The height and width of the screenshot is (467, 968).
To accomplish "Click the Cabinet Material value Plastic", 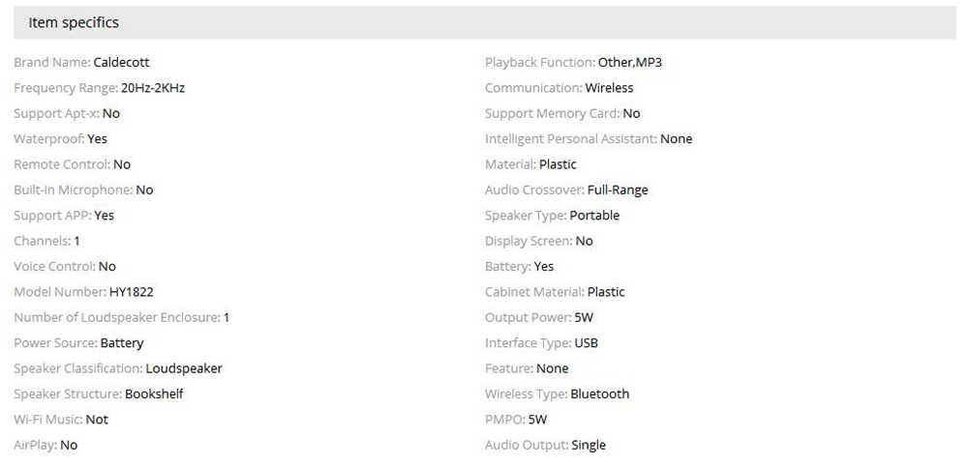I will tap(606, 292).
